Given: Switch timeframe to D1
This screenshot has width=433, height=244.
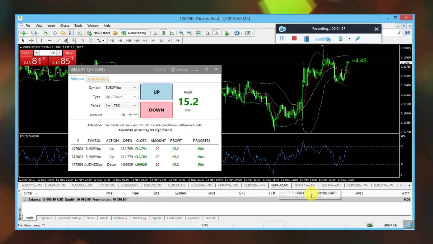Looking at the screenshot, I should click(x=162, y=40).
